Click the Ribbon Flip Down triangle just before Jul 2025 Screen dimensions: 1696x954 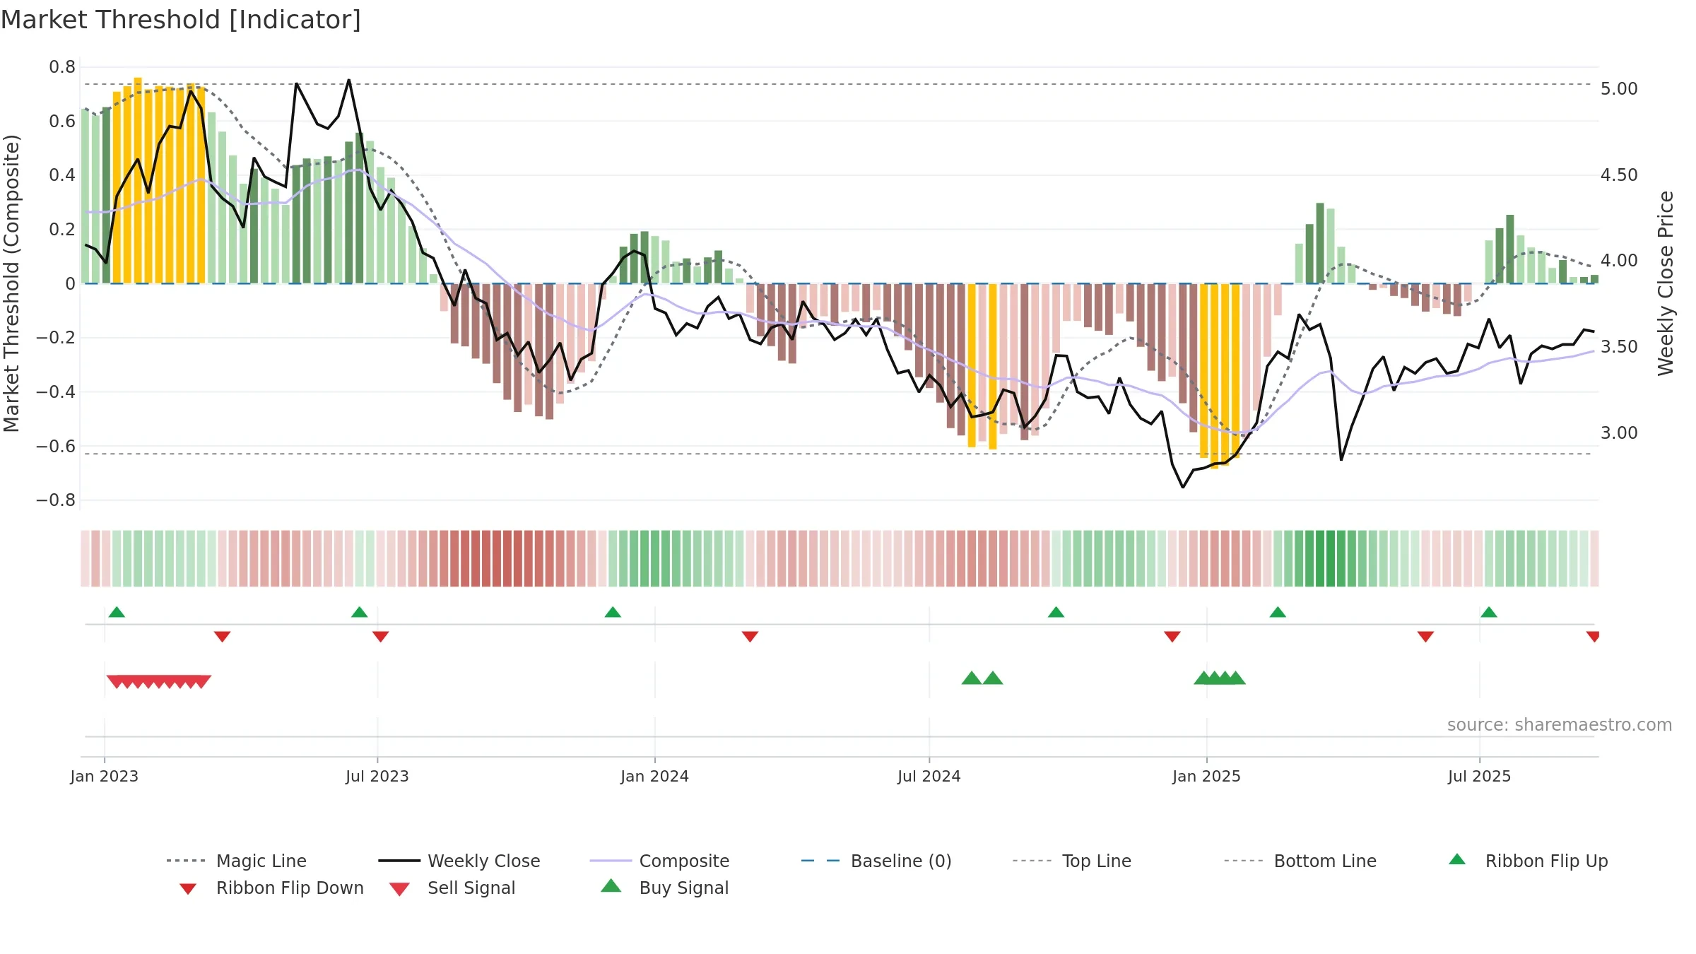tap(1425, 637)
